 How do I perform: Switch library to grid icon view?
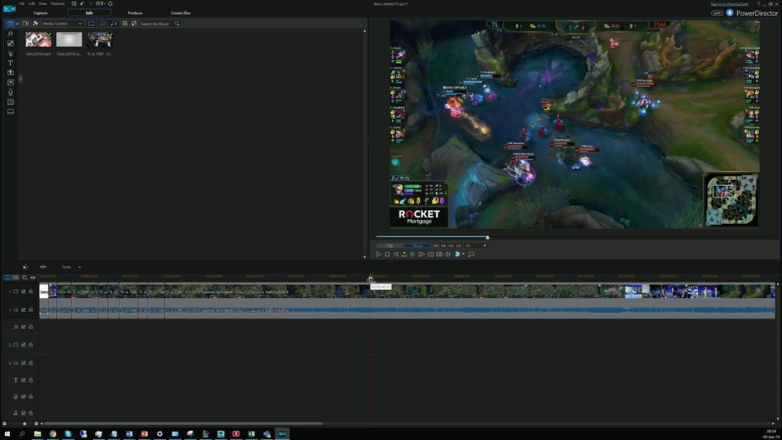125,23
